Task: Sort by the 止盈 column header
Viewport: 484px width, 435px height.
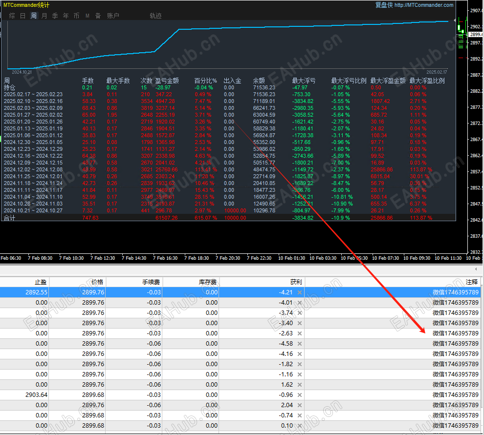Action: click(x=24, y=282)
